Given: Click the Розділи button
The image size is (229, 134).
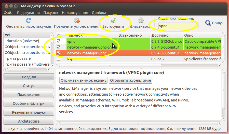Looking at the screenshot, I should click(x=29, y=77).
